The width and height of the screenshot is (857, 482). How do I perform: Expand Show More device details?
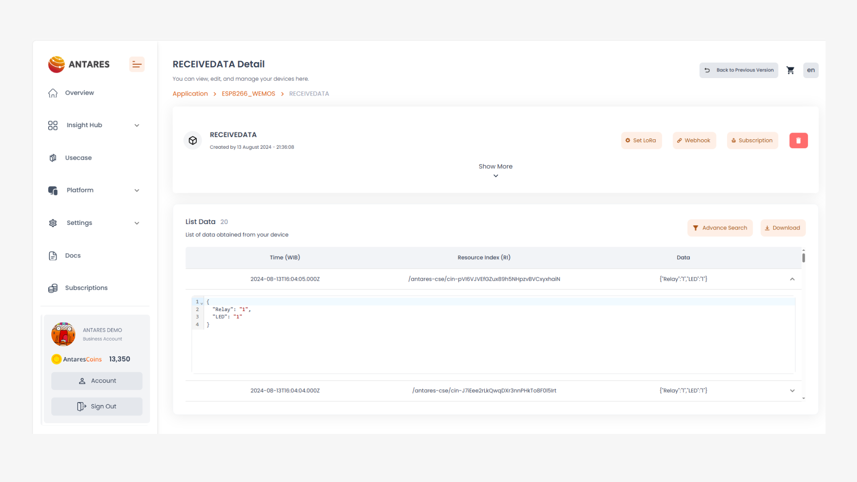point(495,170)
